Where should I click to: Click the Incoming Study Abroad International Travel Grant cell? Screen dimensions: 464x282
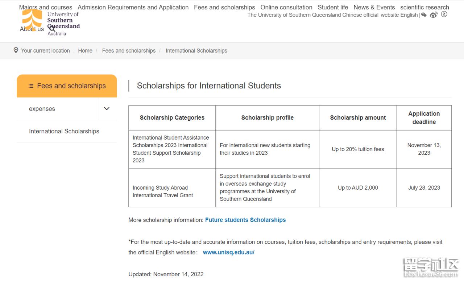(172, 188)
